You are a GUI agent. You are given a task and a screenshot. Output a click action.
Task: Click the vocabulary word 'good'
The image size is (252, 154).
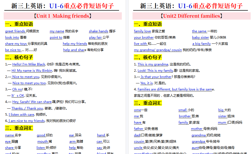click(x=41, y=135)
